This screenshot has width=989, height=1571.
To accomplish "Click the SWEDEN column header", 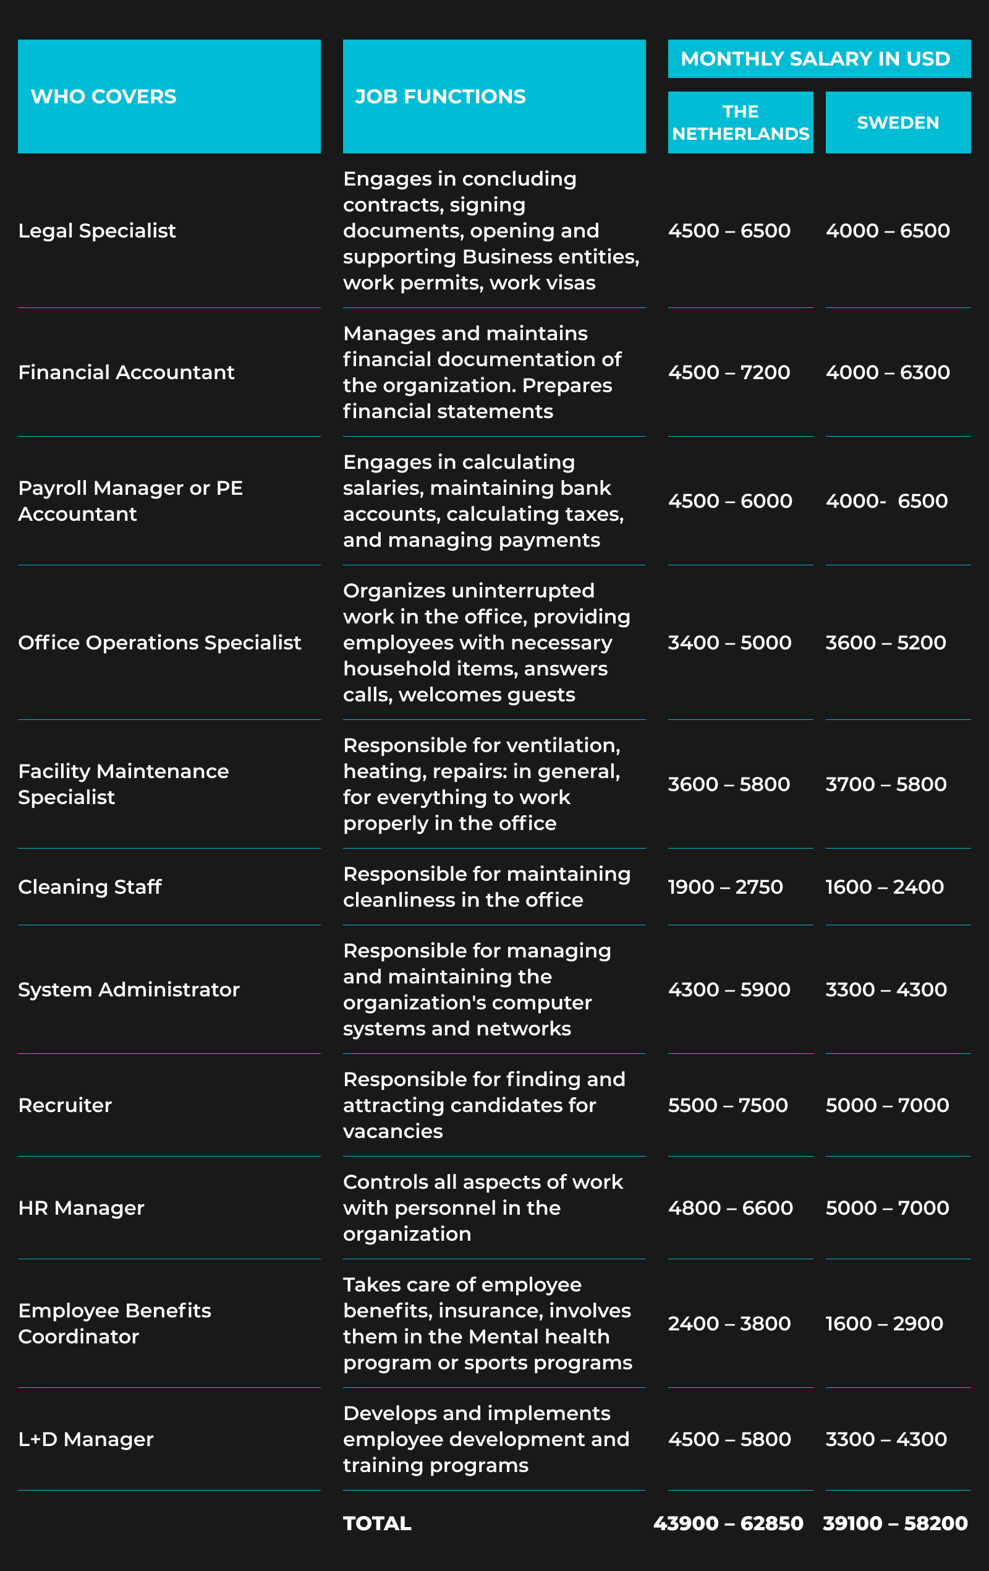I will (898, 122).
